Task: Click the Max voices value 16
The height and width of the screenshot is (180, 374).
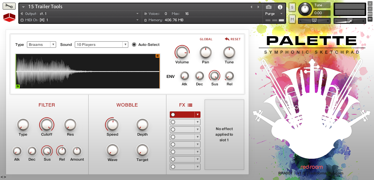Action: pos(187,14)
